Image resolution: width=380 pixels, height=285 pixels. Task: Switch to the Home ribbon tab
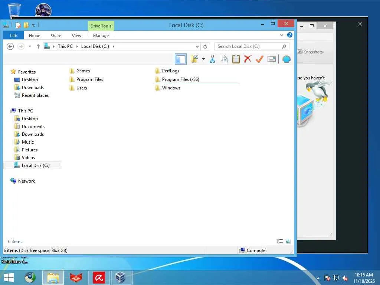pyautogui.click(x=35, y=36)
